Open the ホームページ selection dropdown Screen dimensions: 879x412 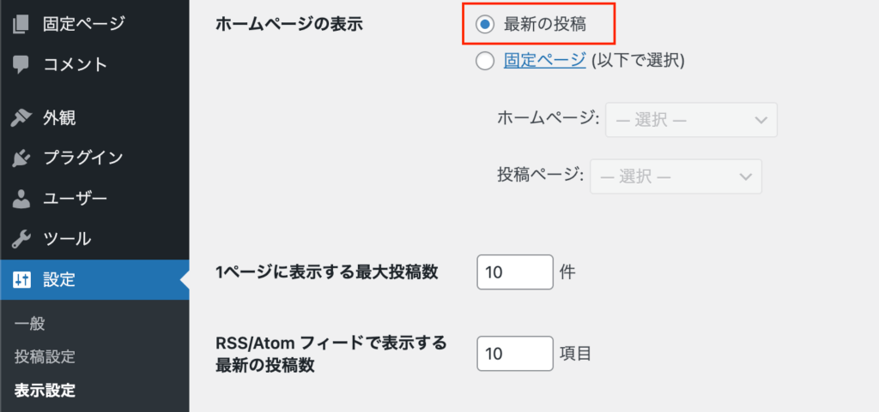point(691,120)
